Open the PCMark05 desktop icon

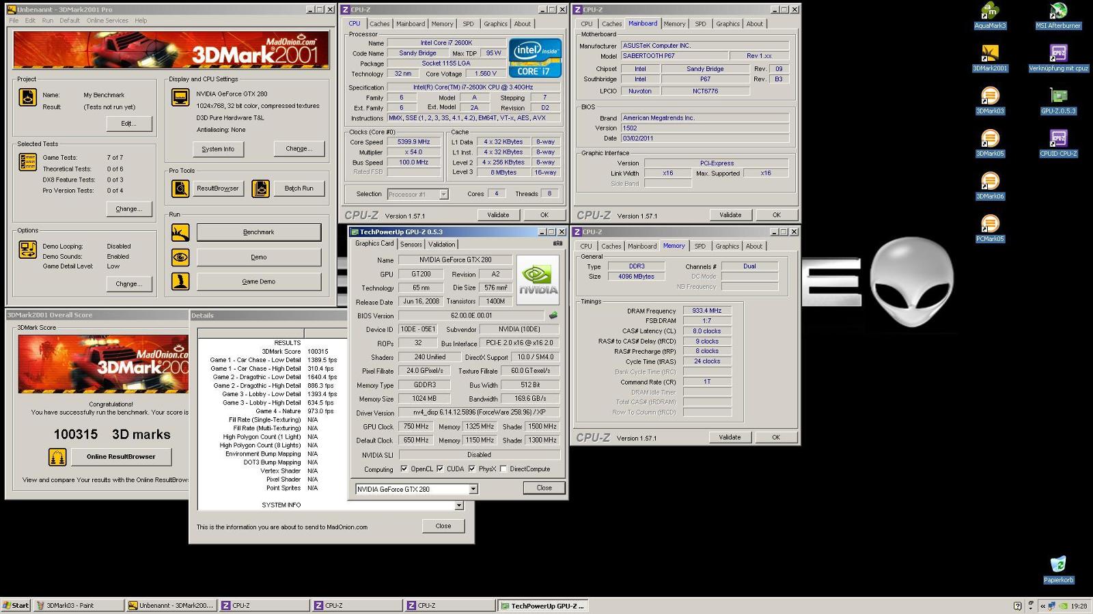coord(990,229)
